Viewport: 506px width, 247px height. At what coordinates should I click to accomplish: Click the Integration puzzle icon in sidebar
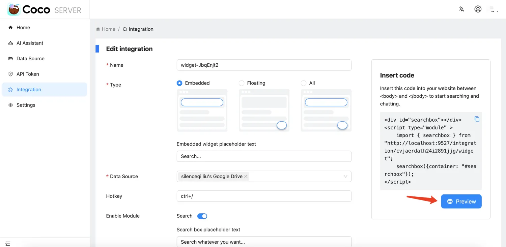tap(10, 90)
